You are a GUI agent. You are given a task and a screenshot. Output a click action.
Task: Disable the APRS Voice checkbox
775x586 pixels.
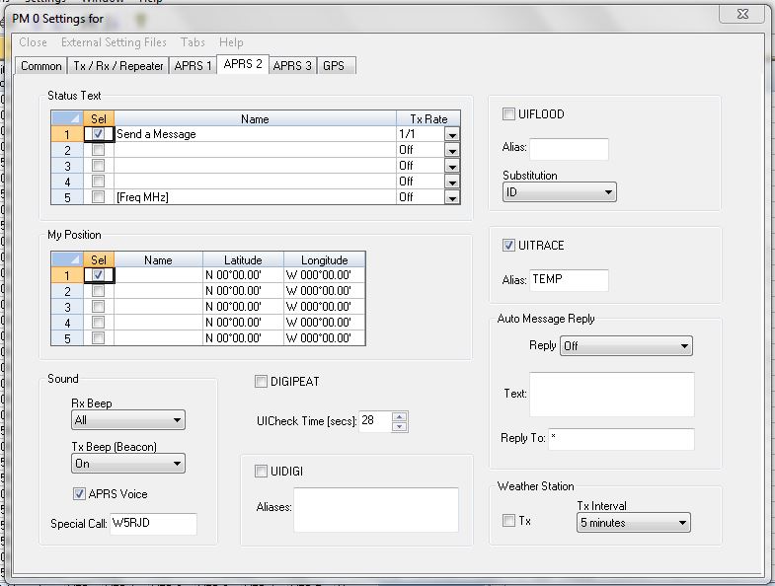80,494
